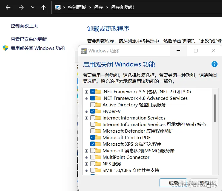Go up one folder level arrow
The image size is (222, 191).
pos(43,7)
